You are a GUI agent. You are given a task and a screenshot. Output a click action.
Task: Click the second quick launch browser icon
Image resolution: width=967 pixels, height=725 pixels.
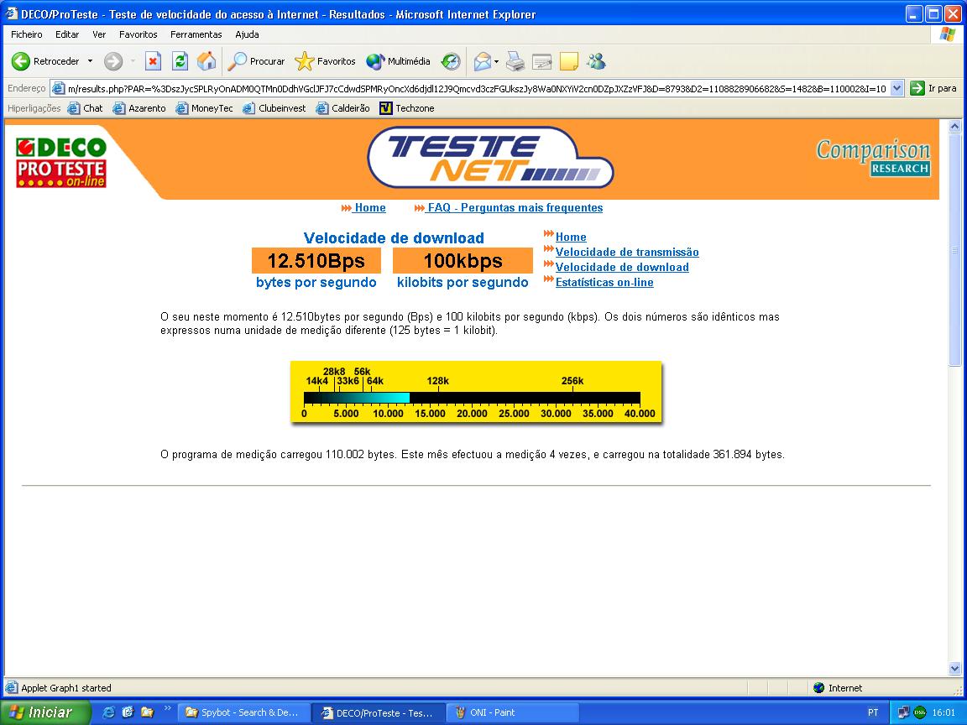128,712
